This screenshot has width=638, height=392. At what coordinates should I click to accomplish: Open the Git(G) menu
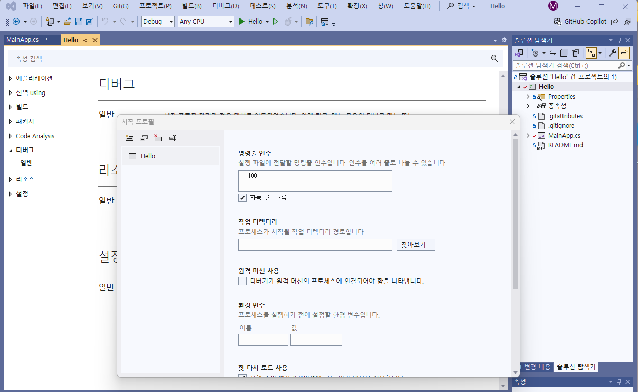tap(121, 6)
